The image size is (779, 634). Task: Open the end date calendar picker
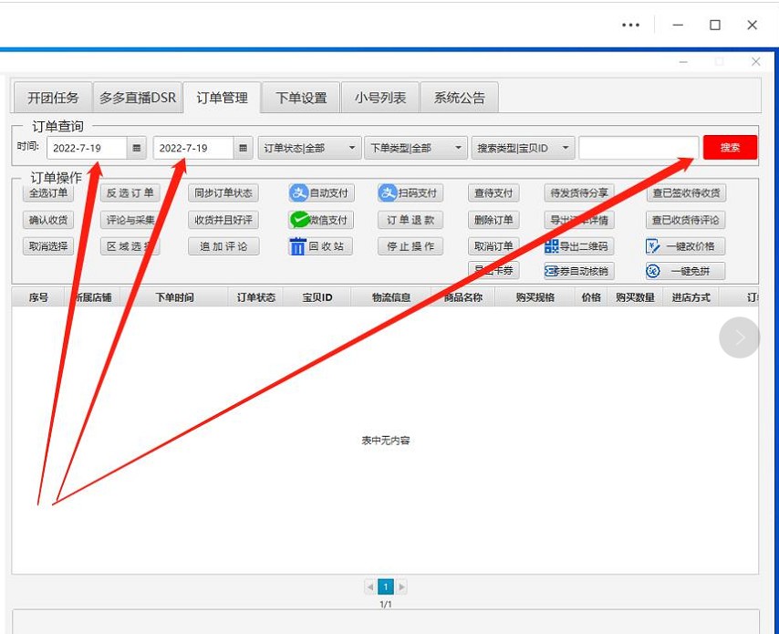243,148
